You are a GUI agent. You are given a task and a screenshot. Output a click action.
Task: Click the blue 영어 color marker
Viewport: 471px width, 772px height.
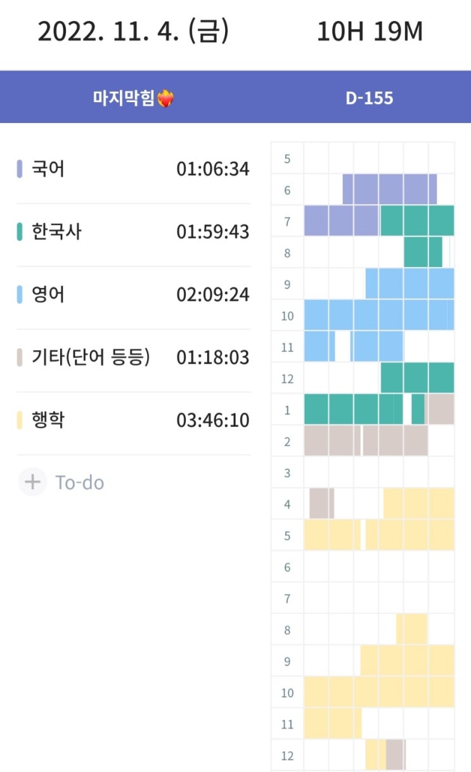click(x=20, y=295)
